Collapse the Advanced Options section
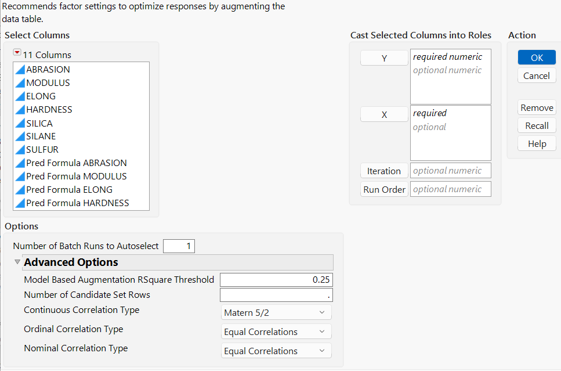The width and height of the screenshot is (561, 371). click(x=16, y=262)
